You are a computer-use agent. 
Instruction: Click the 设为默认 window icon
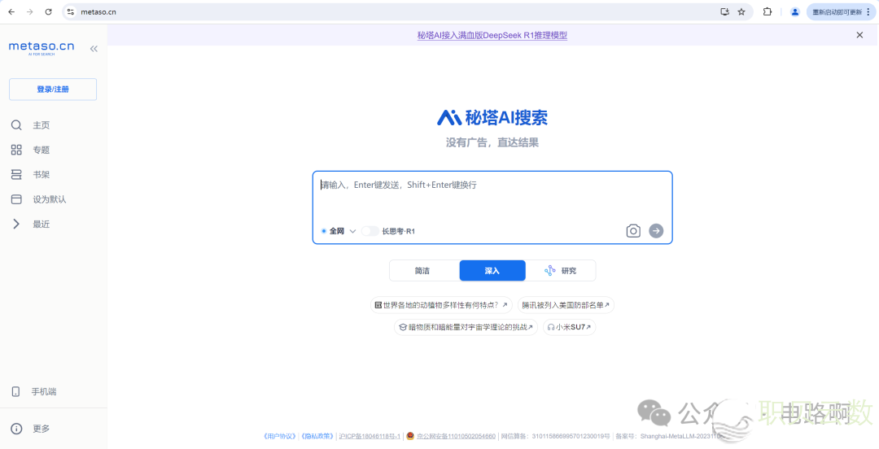[x=16, y=199]
